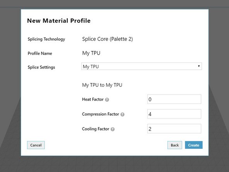Screen dimensions: 229x172
Task: Select the "My TPU" profile name text
Action: tap(91, 53)
